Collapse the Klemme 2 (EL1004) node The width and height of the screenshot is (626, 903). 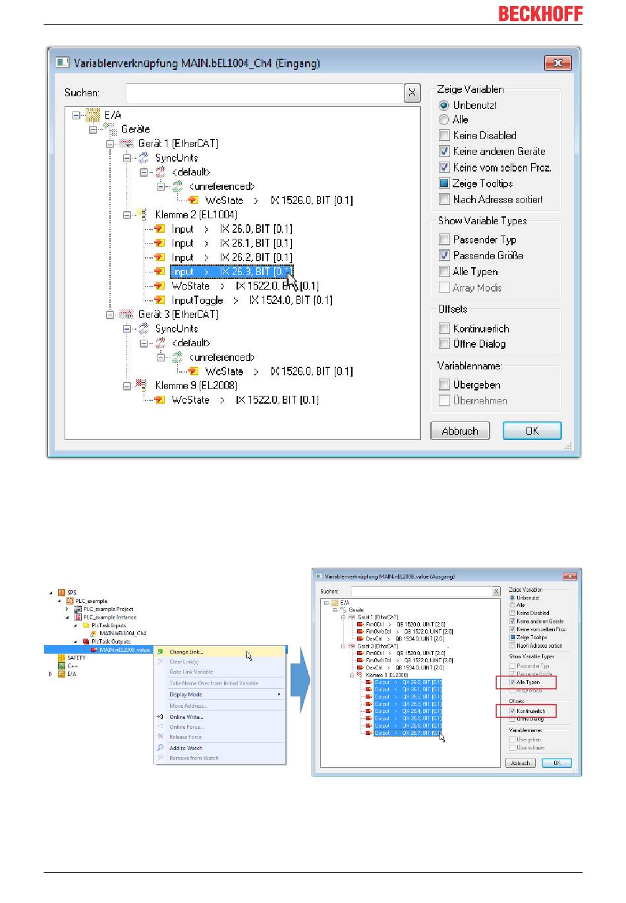tap(127, 215)
